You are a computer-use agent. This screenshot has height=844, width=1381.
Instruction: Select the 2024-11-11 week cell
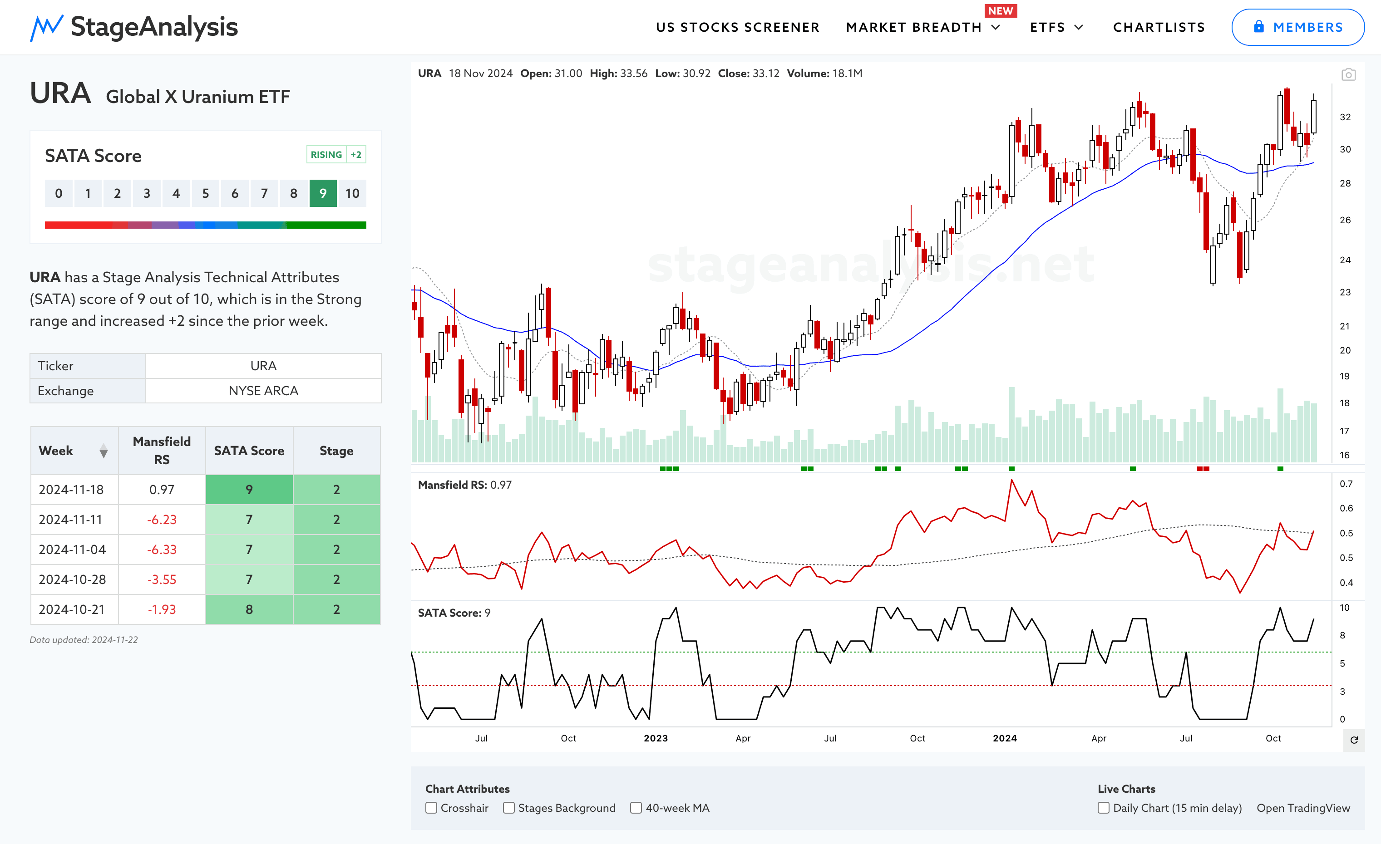(74, 519)
